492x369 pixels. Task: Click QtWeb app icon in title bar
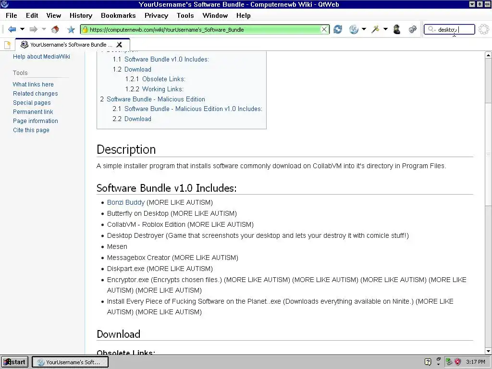(x=5, y=4)
